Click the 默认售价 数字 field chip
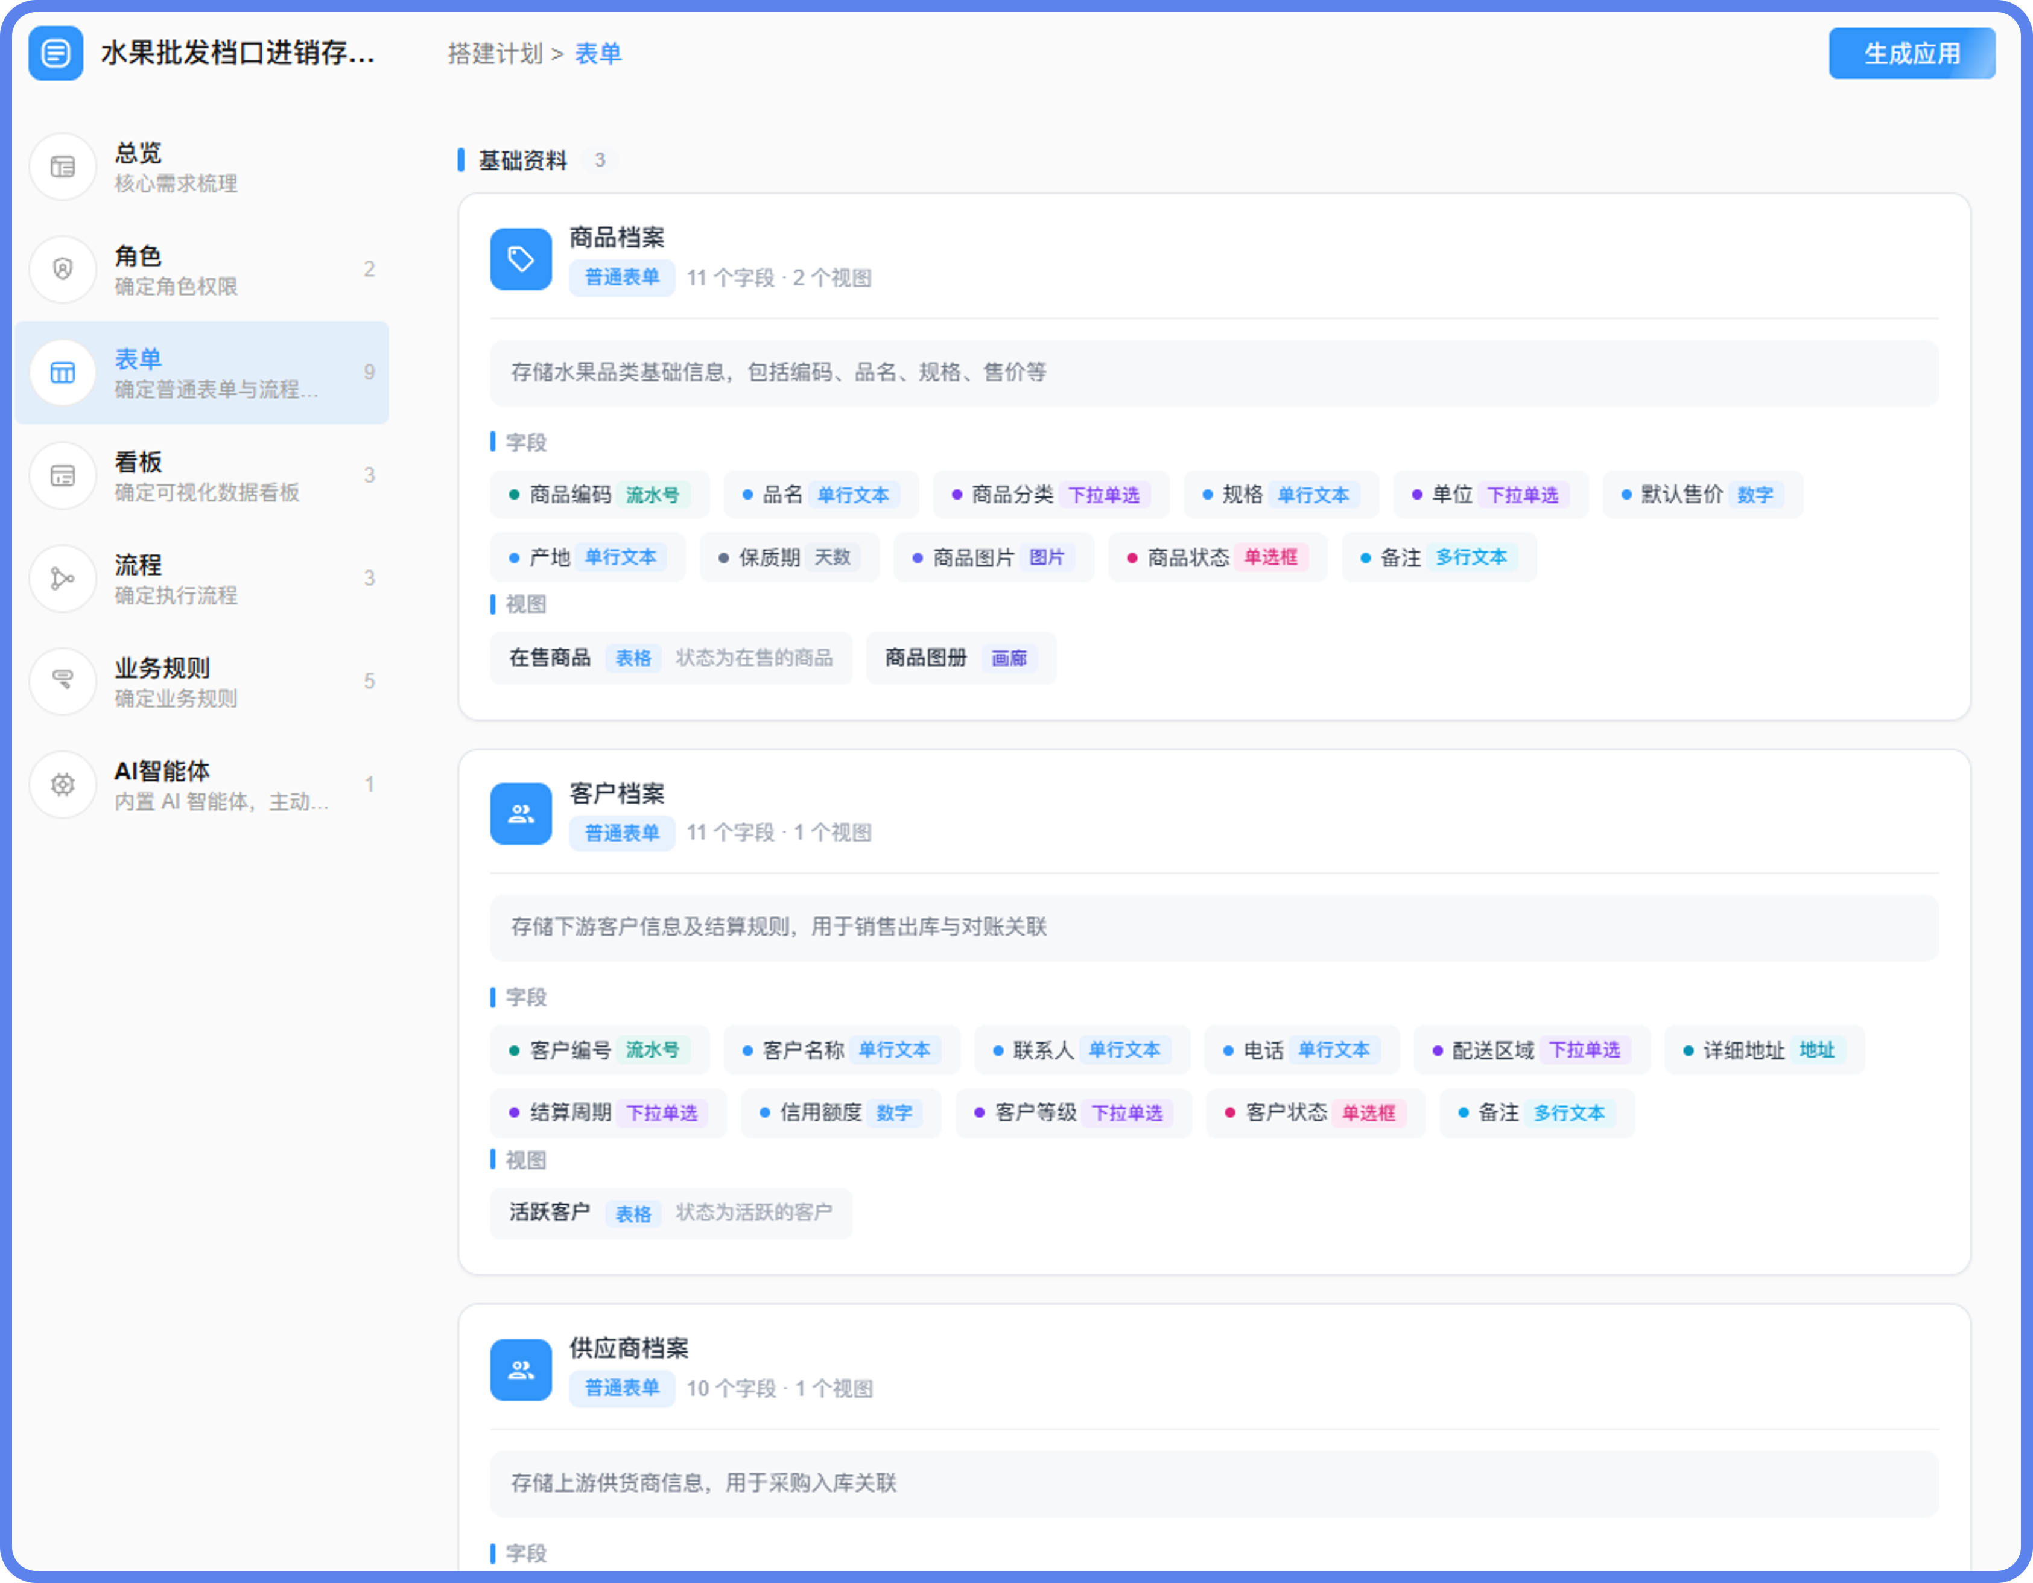2033x1583 pixels. pos(1702,494)
